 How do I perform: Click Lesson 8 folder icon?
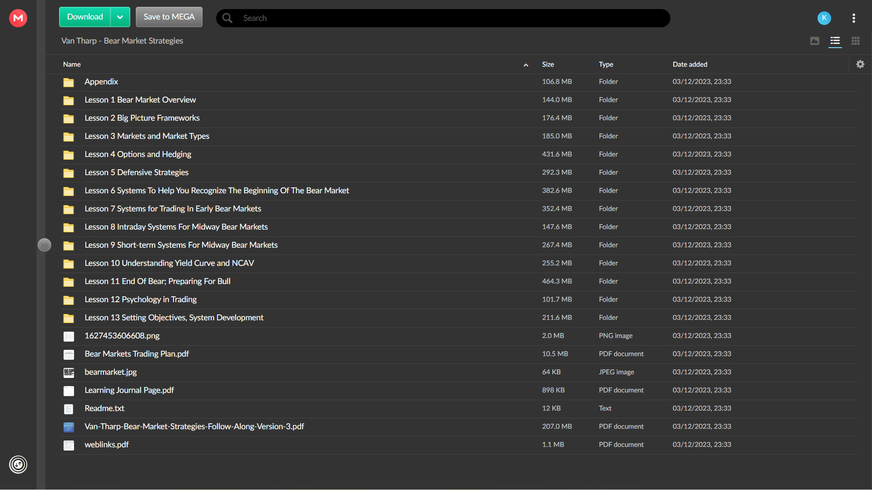click(x=69, y=227)
